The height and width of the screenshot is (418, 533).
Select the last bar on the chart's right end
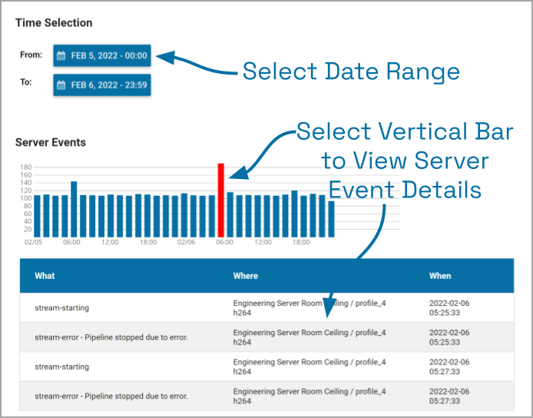(331, 219)
